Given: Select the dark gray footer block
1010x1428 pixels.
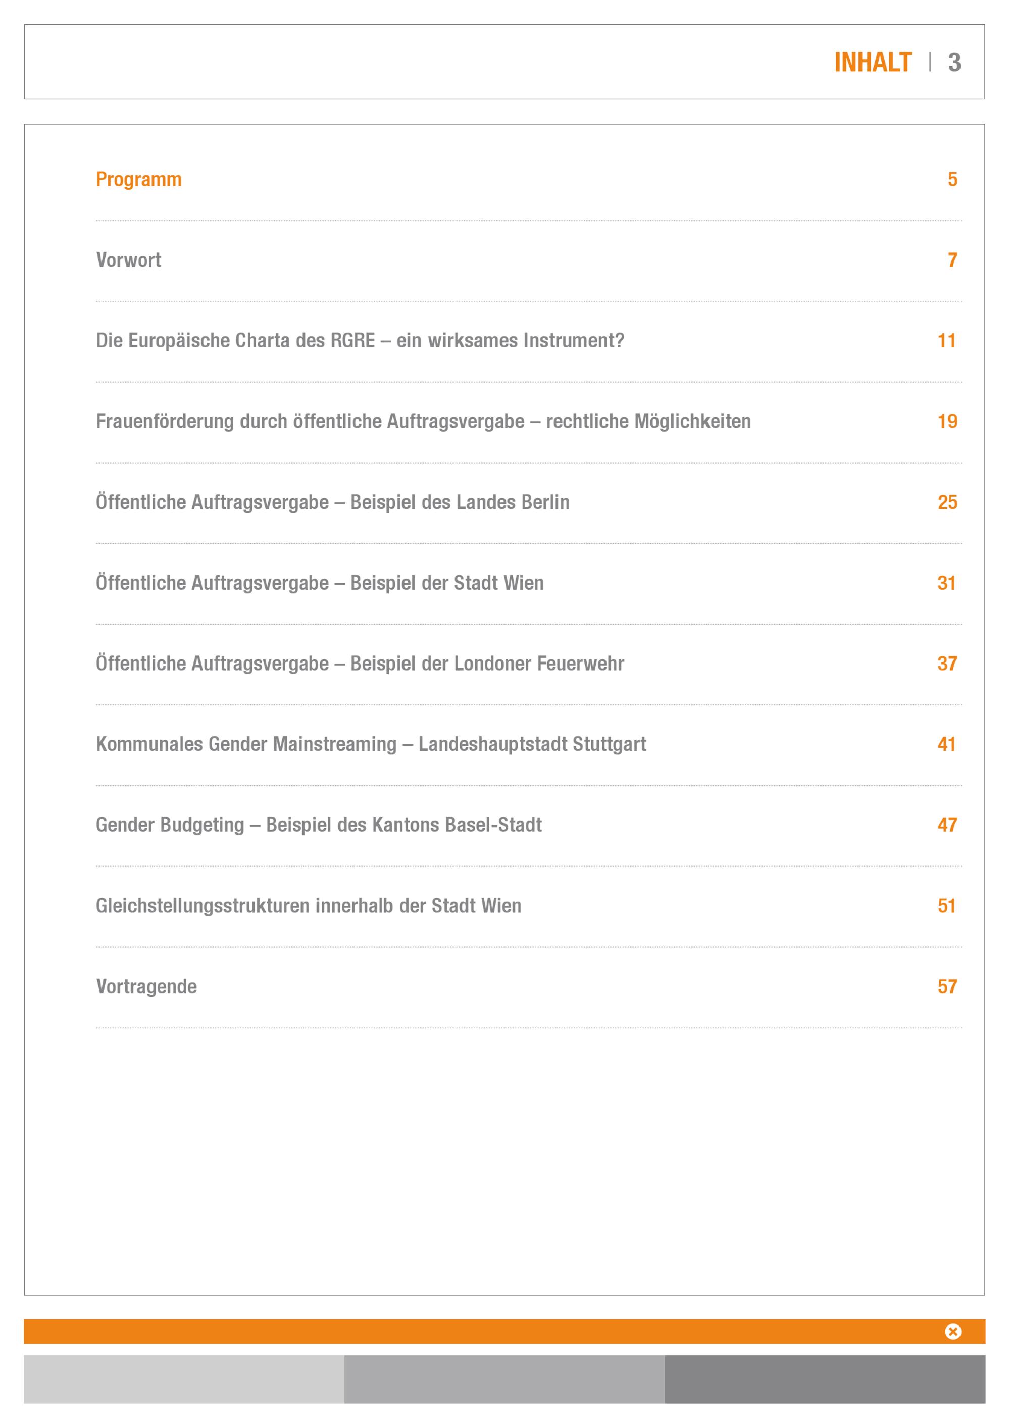Looking at the screenshot, I should pyautogui.click(x=825, y=1379).
